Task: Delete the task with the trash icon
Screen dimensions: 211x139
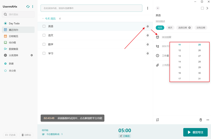Action: pos(201,120)
